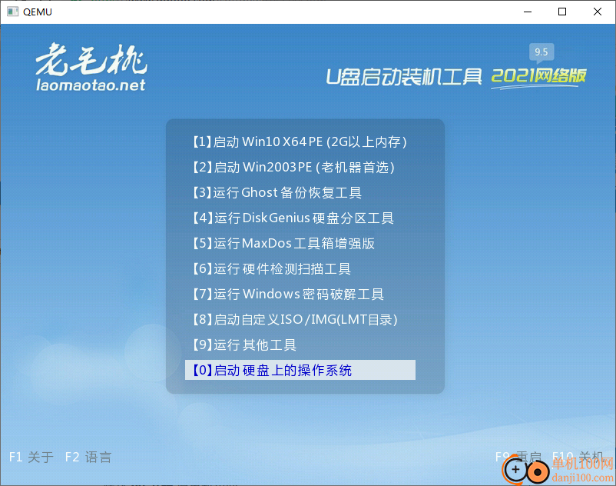Click the 9.5 version badge
Viewport: 616px width, 486px height.
[541, 53]
